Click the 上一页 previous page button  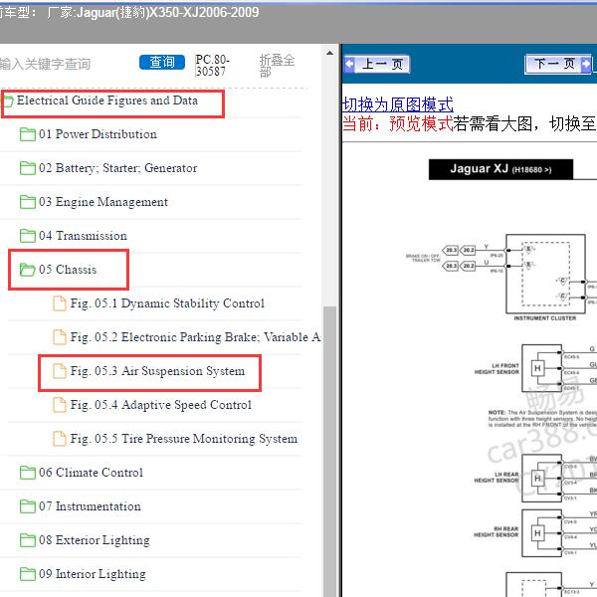[x=376, y=64]
